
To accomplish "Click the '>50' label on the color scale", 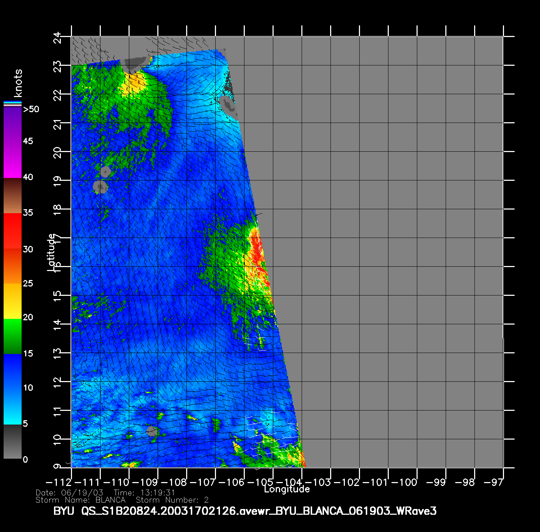I will point(31,109).
